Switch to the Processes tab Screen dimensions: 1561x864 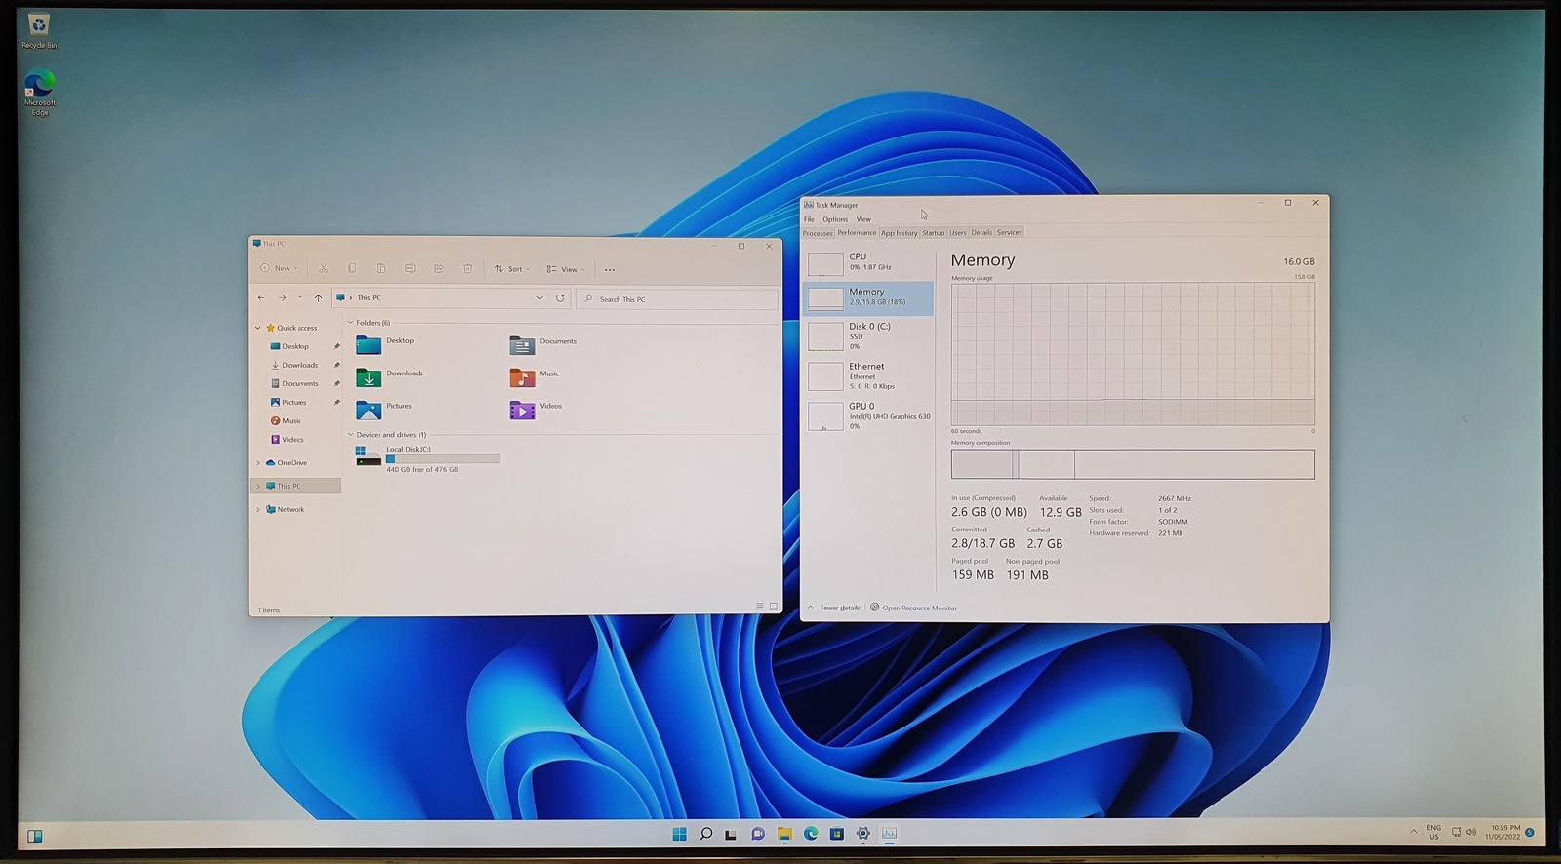pos(818,233)
